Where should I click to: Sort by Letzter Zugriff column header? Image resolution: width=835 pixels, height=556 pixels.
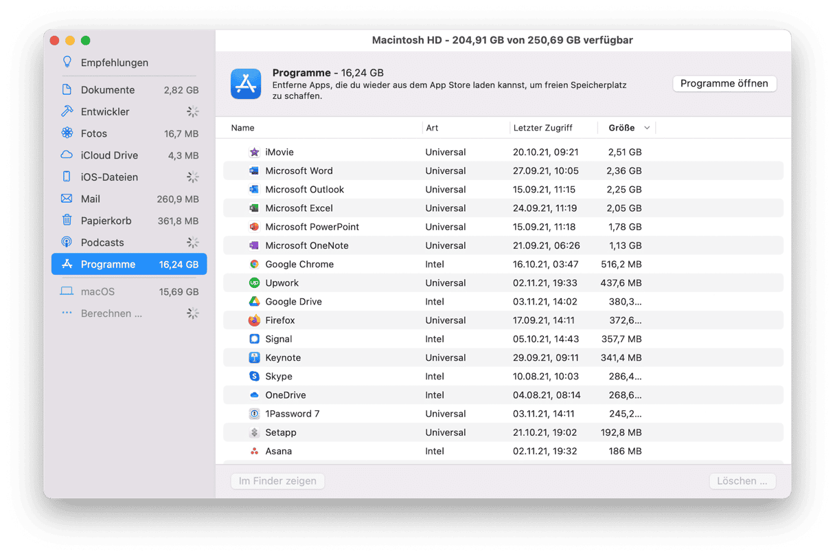pos(542,128)
